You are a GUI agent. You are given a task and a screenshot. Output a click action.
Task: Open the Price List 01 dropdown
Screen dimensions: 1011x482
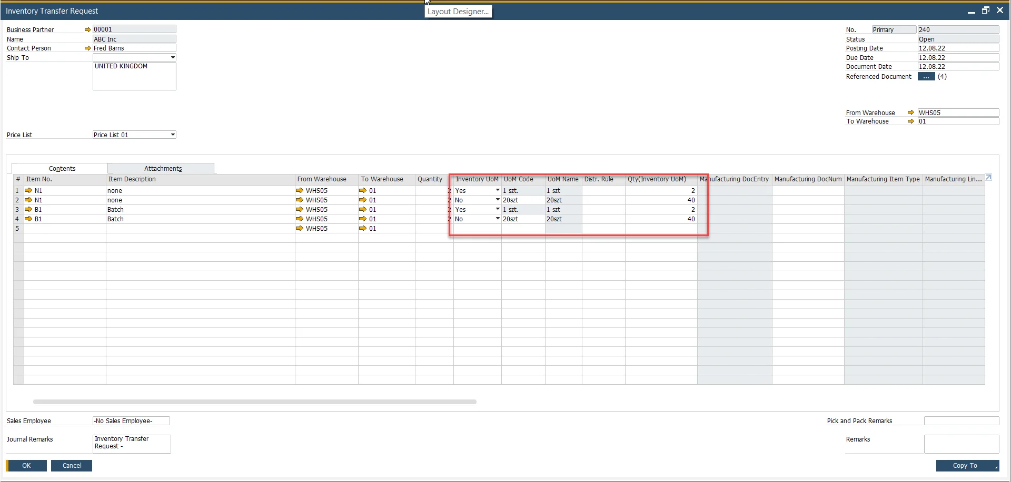172,135
